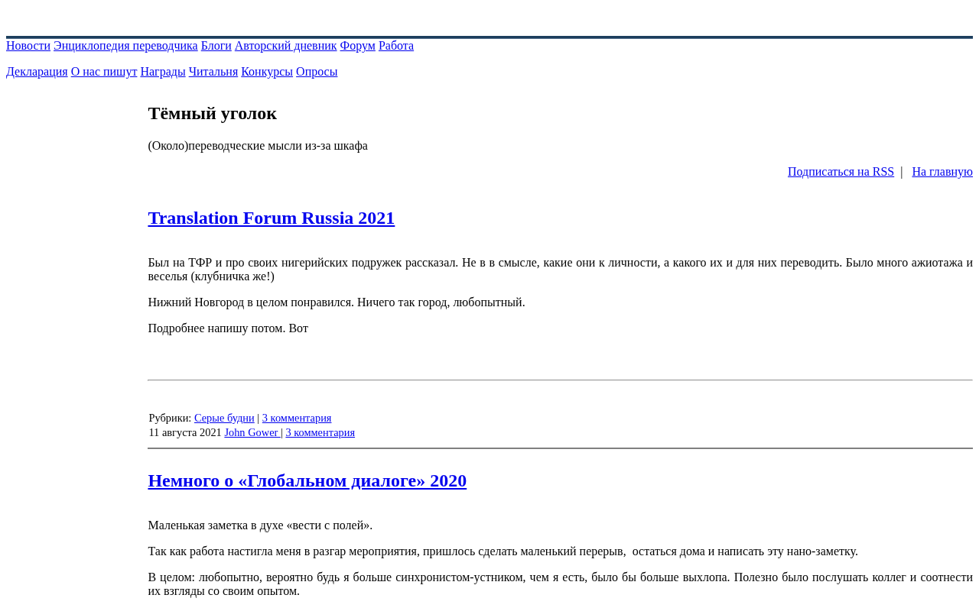
Task: Open author John Gower's link
Action: (252, 432)
